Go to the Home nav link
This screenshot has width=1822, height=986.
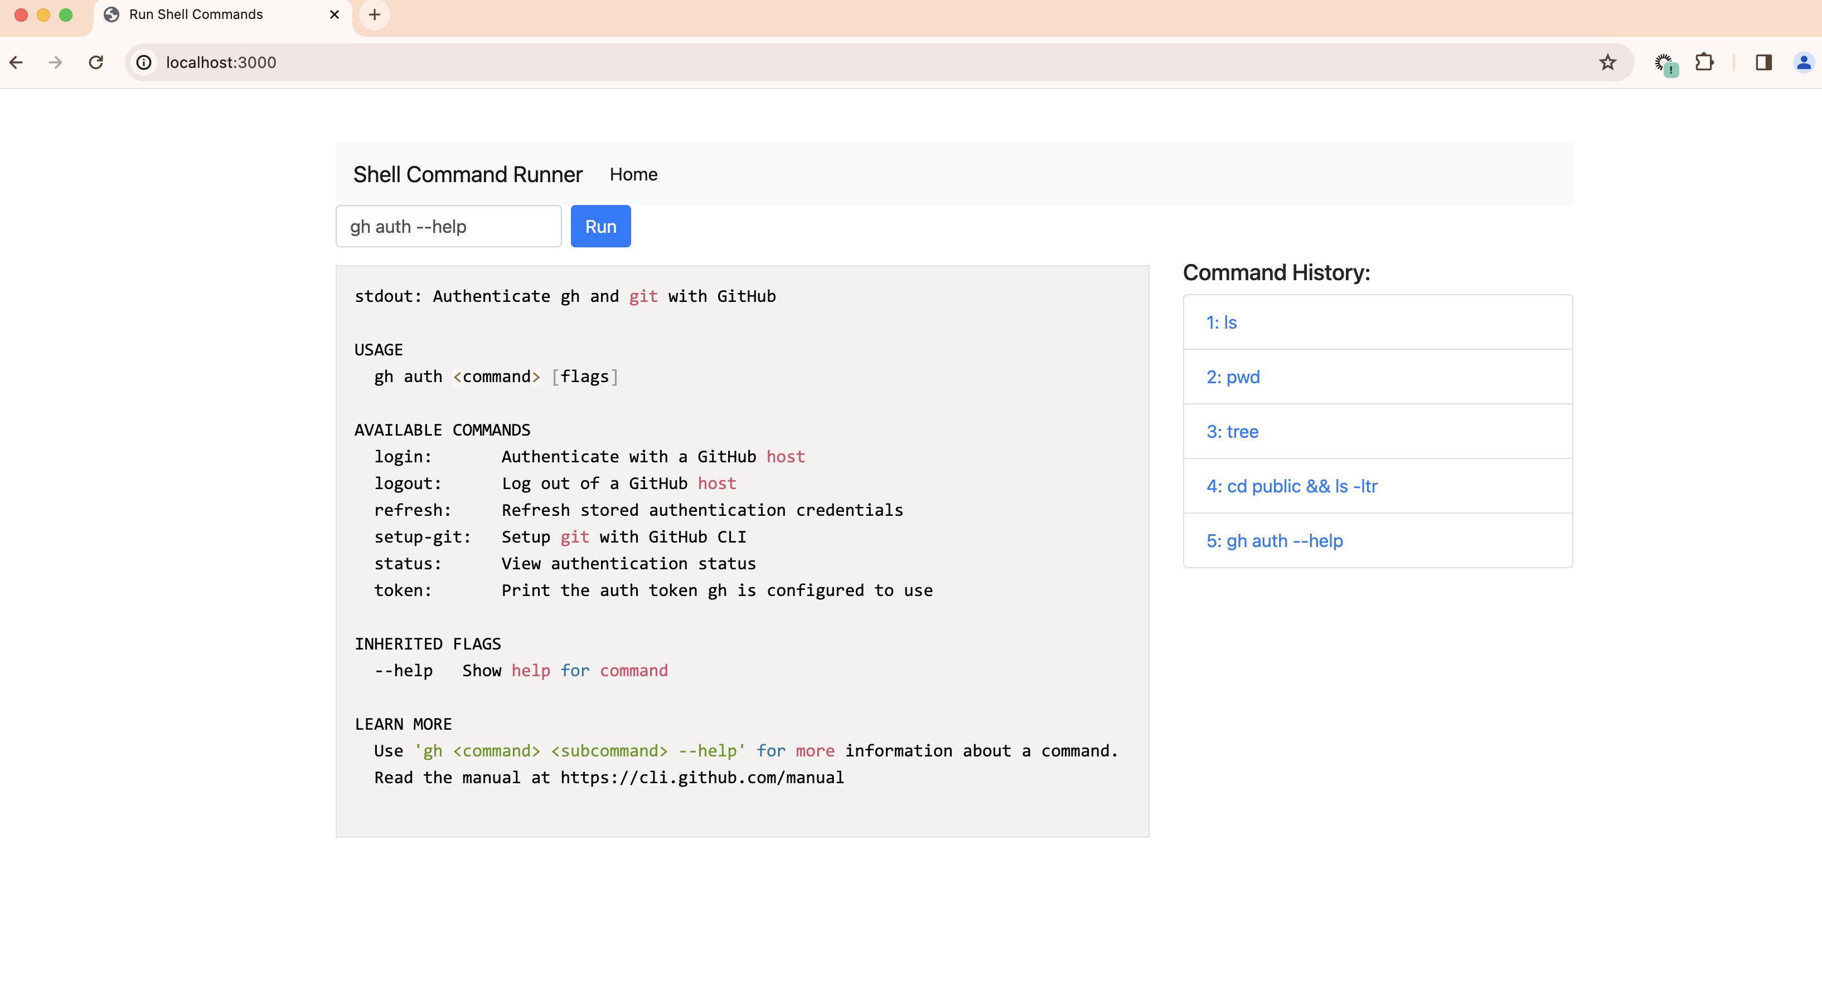point(633,174)
